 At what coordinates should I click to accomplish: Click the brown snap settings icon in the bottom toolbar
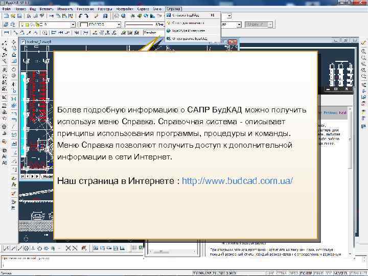coord(84,248)
